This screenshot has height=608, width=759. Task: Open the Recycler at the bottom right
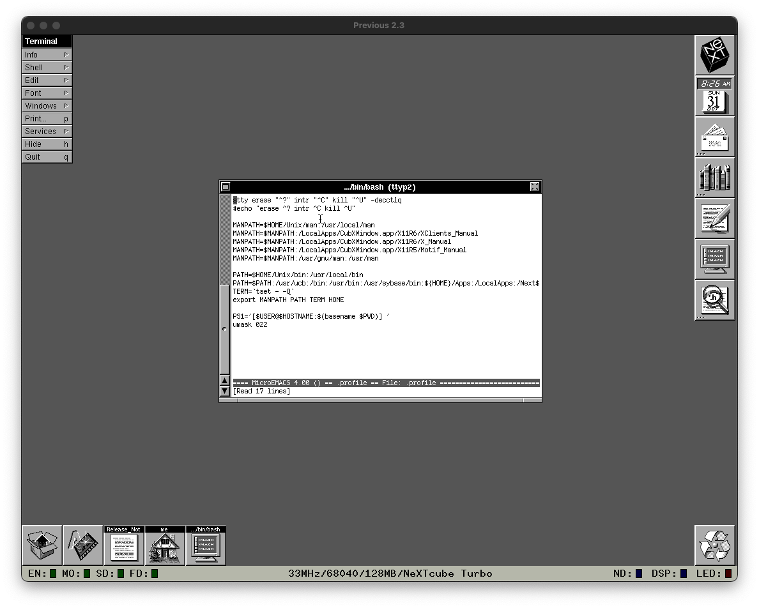(x=714, y=544)
